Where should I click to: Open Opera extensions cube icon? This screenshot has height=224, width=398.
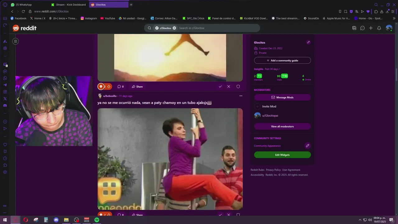(x=376, y=12)
